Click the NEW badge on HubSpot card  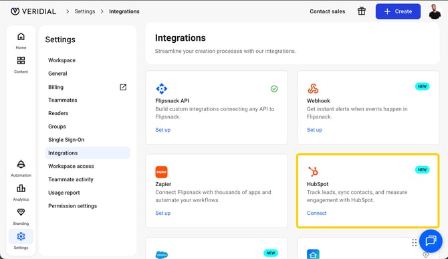(423, 169)
